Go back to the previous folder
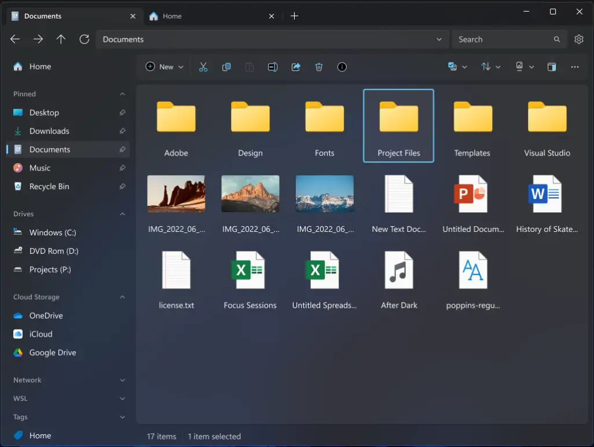This screenshot has height=447, width=594. pyautogui.click(x=14, y=39)
